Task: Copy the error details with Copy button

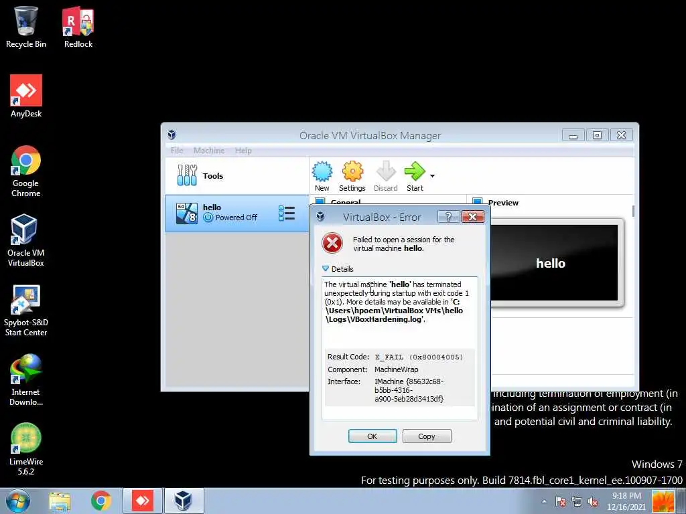Action: click(x=427, y=436)
